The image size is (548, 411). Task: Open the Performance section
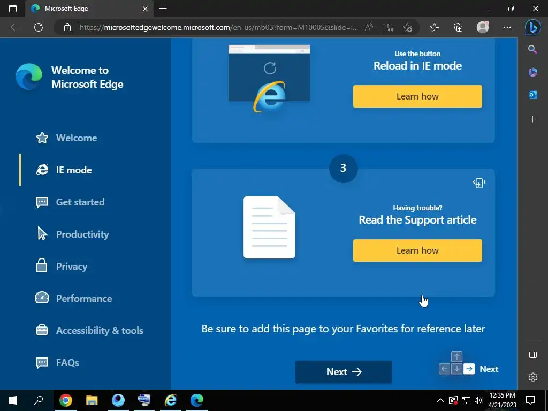pyautogui.click(x=74, y=298)
